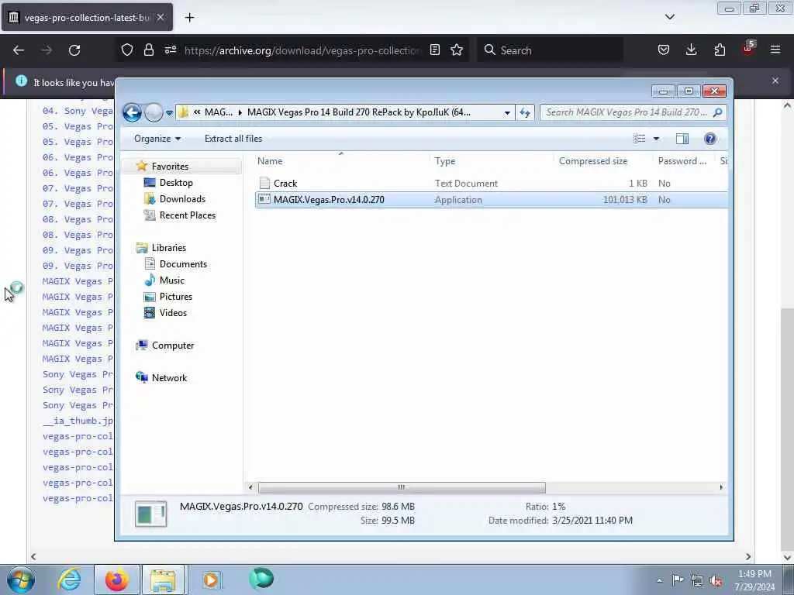Viewport: 794px width, 595px height.
Task: Click file list scroll right arrow
Action: [721, 487]
